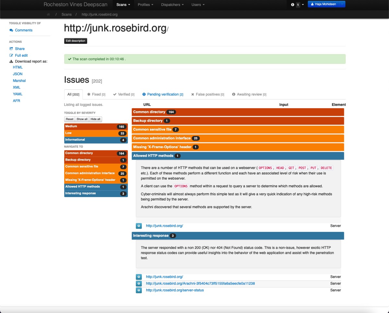Expand the Common directory issue group
Viewport: 389px width, 313px height.
(x=149, y=112)
